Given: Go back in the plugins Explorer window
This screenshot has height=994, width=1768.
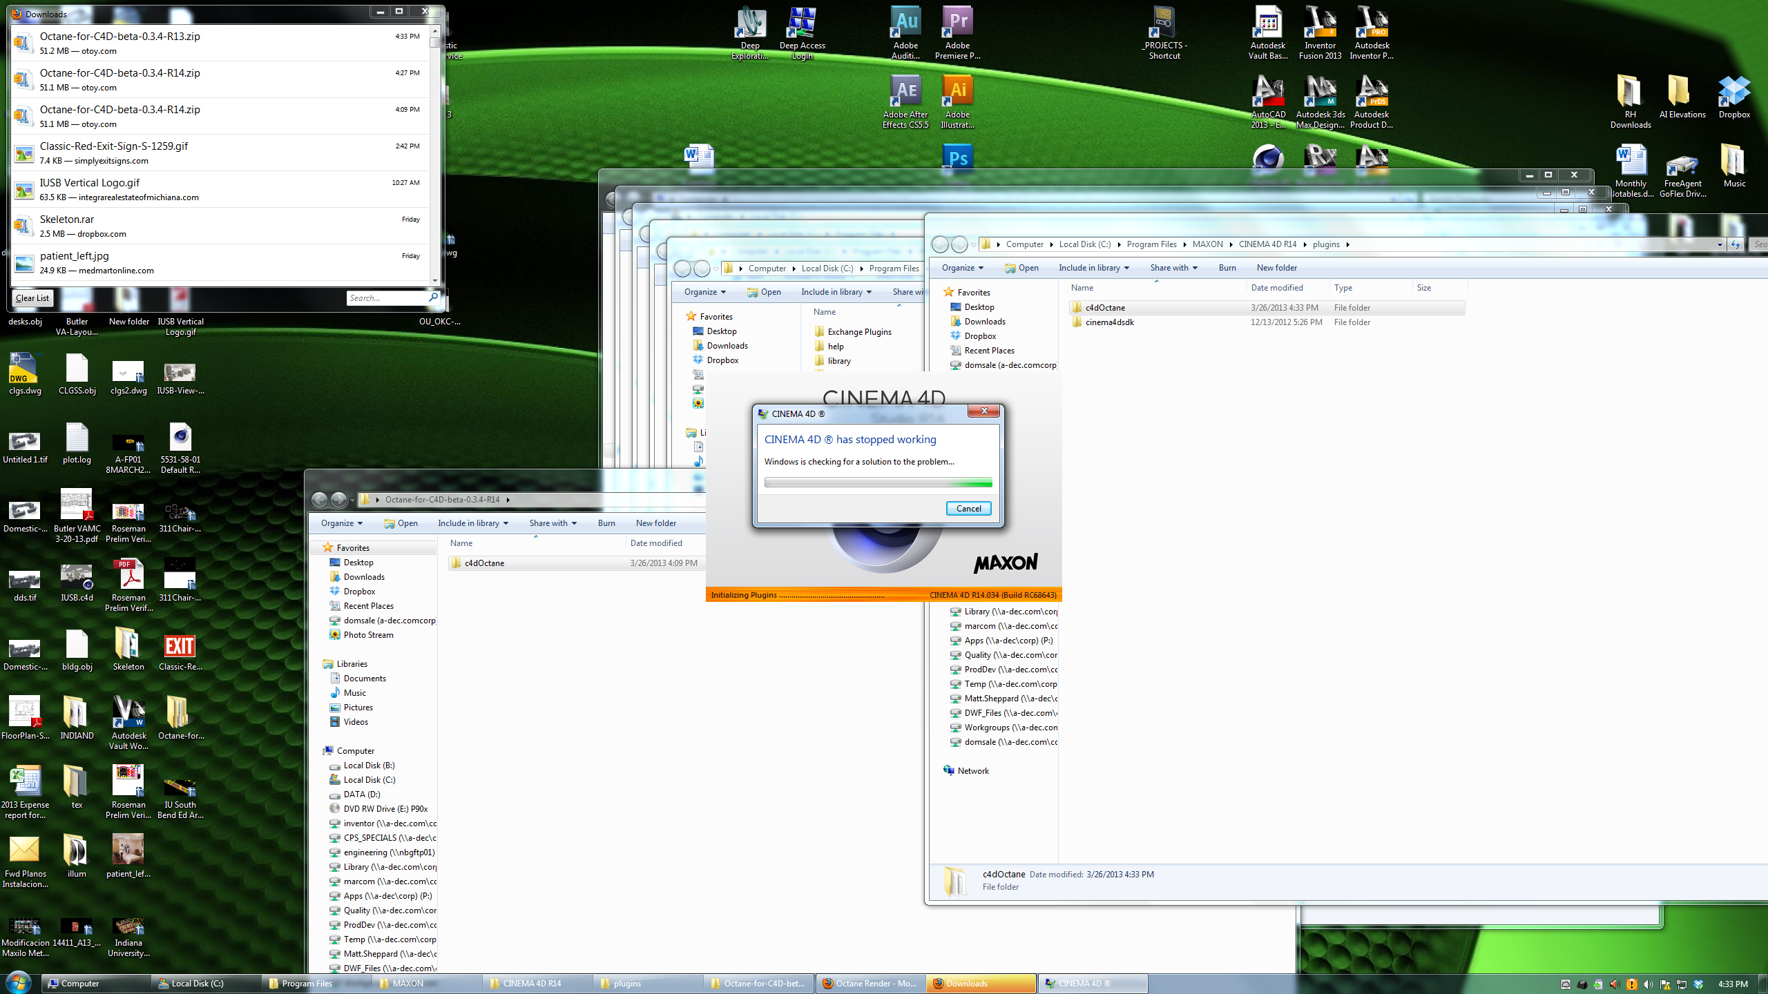Looking at the screenshot, I should coord(940,244).
